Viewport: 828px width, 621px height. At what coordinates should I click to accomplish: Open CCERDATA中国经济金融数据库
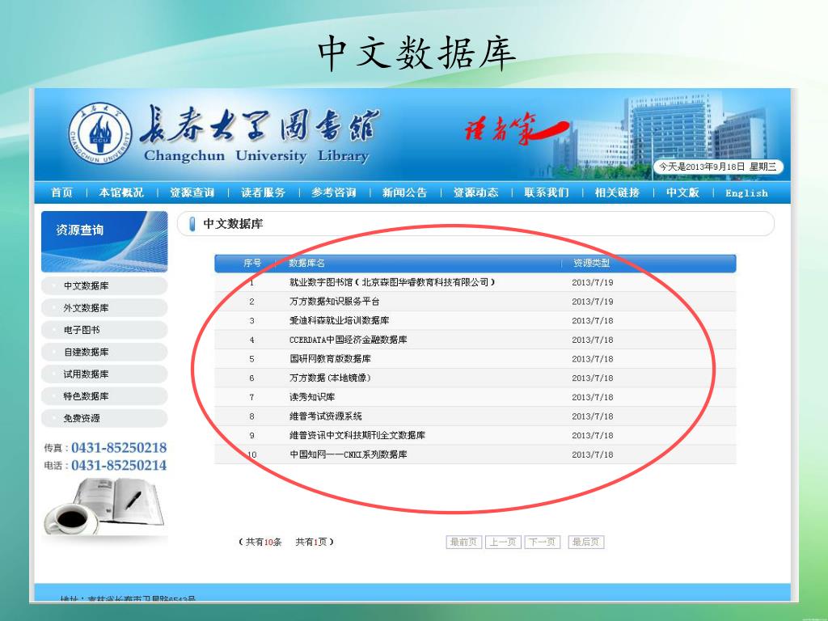(348, 340)
